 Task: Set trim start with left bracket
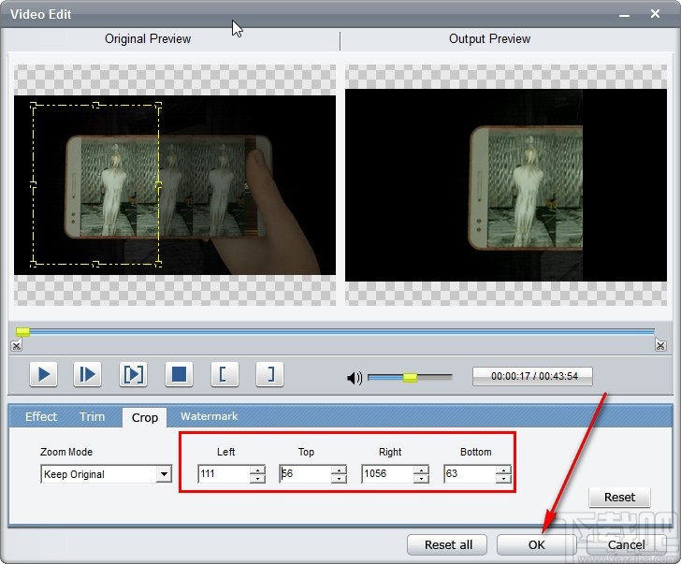[223, 375]
